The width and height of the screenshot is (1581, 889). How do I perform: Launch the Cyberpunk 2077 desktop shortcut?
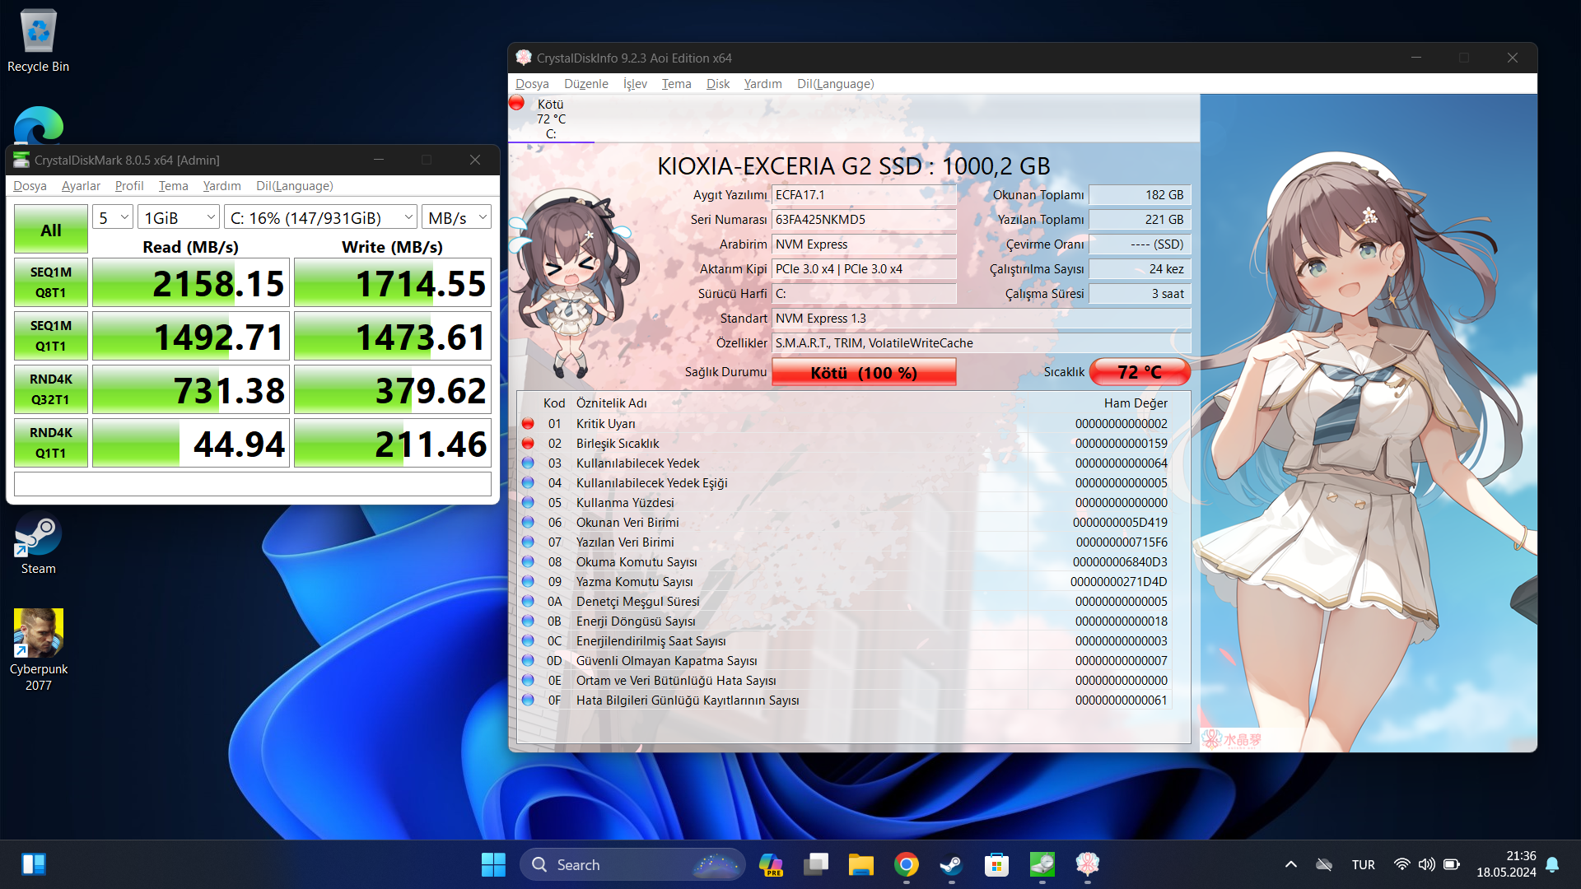click(x=38, y=650)
